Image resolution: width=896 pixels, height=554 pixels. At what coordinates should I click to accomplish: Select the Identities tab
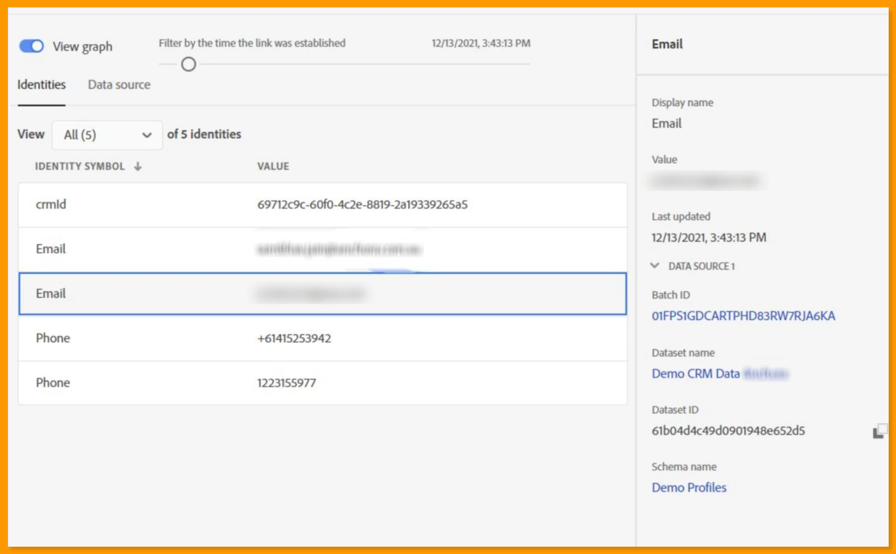[x=41, y=85]
